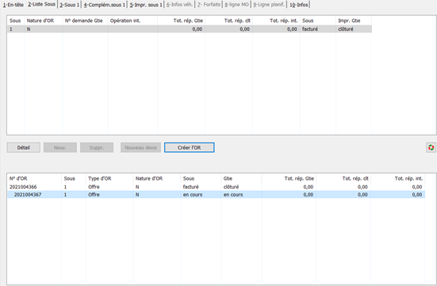Click the Nouv. button

[60, 147]
